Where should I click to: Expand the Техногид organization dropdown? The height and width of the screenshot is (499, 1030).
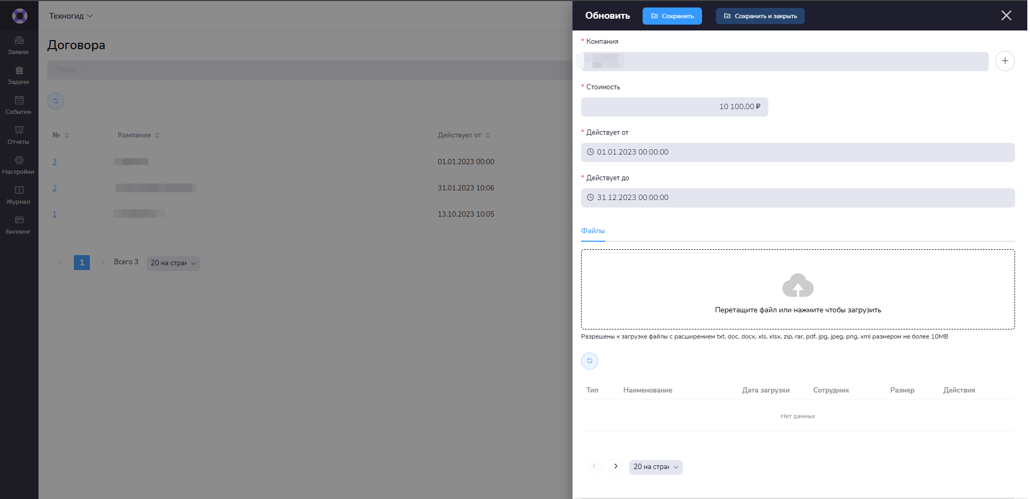click(x=71, y=16)
